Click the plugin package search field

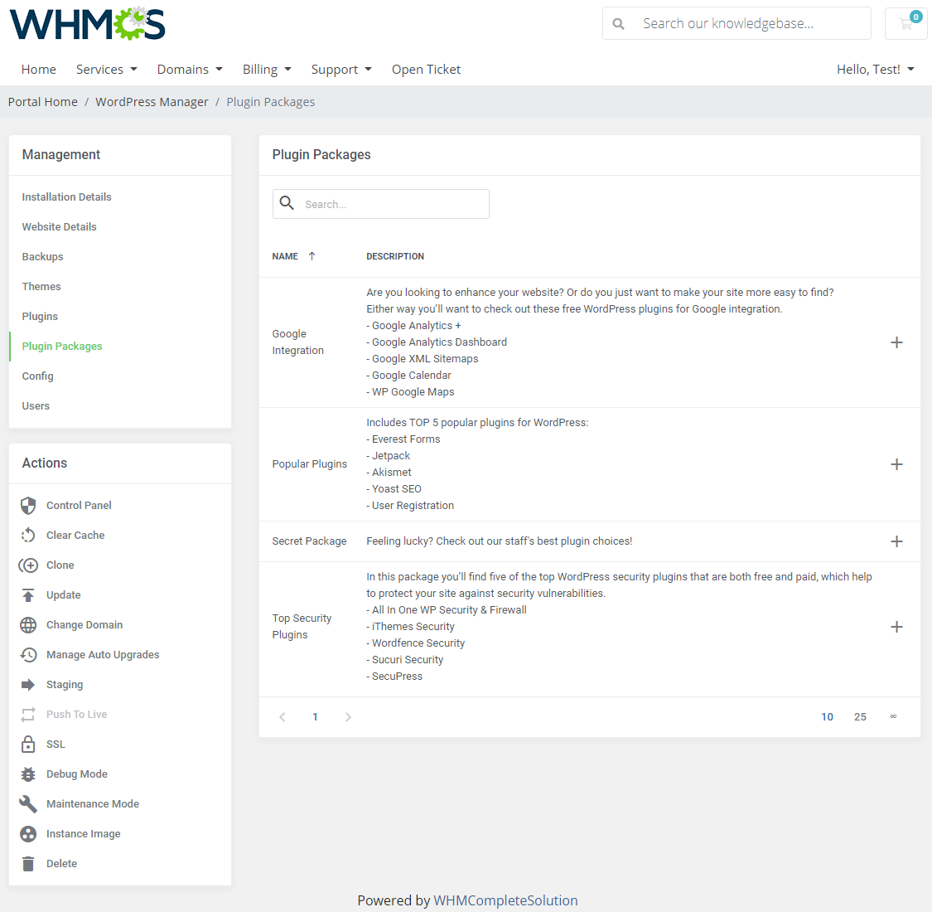[380, 203]
